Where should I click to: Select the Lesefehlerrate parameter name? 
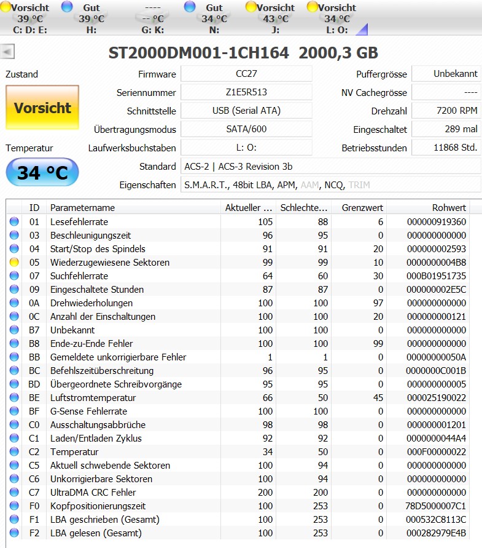(79, 222)
